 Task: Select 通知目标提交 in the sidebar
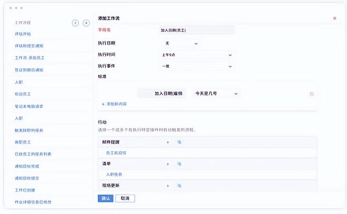point(27,178)
